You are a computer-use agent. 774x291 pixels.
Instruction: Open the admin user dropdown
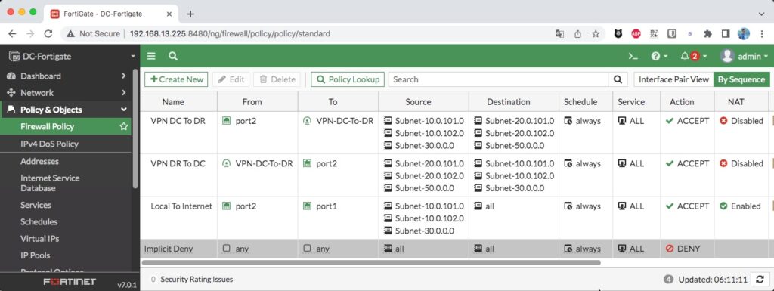pyautogui.click(x=745, y=56)
